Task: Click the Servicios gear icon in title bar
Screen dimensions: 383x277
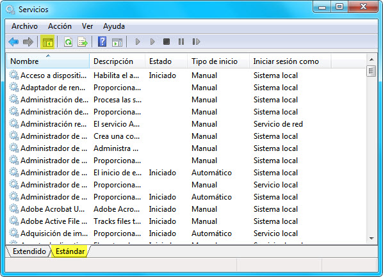Action: pos(10,10)
